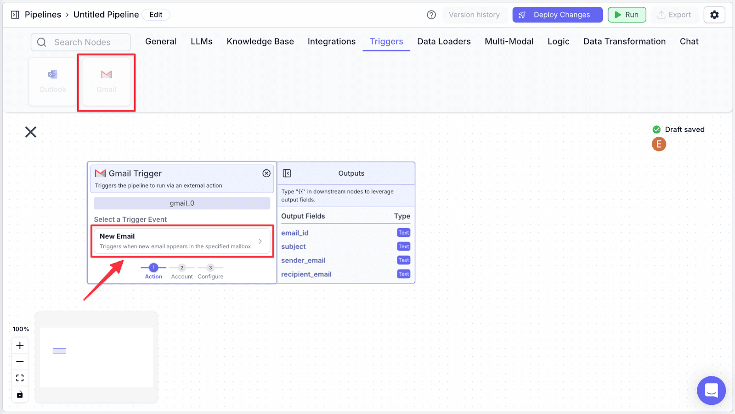Click the Deploy Changes button
The image size is (735, 414).
(557, 15)
